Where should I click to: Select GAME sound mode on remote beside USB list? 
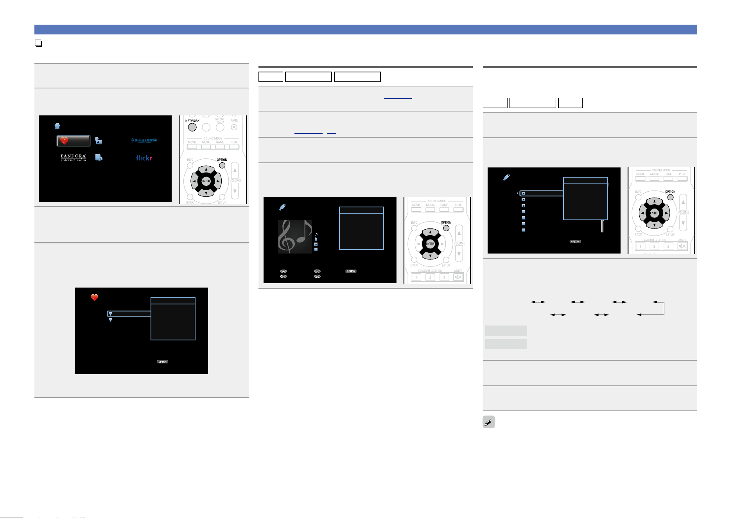[x=668, y=179]
